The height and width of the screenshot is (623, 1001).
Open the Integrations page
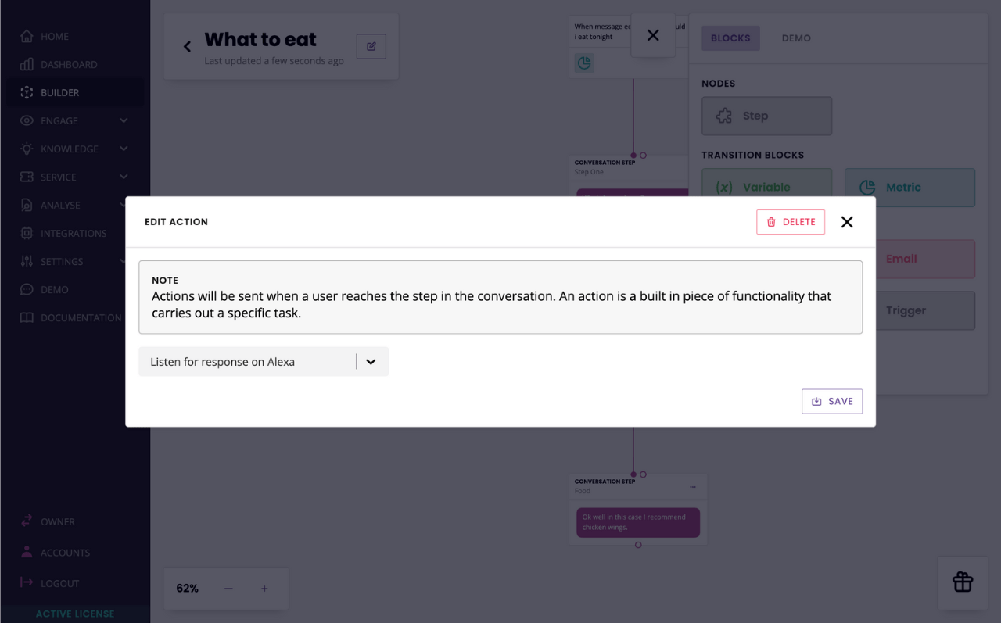coord(74,233)
